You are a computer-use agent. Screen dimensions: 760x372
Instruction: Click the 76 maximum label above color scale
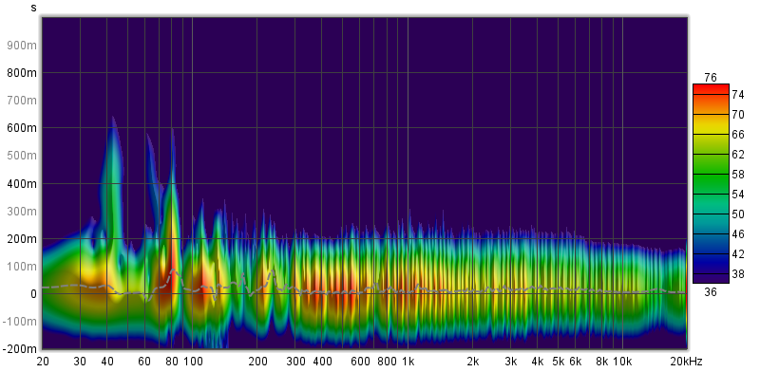coord(711,78)
